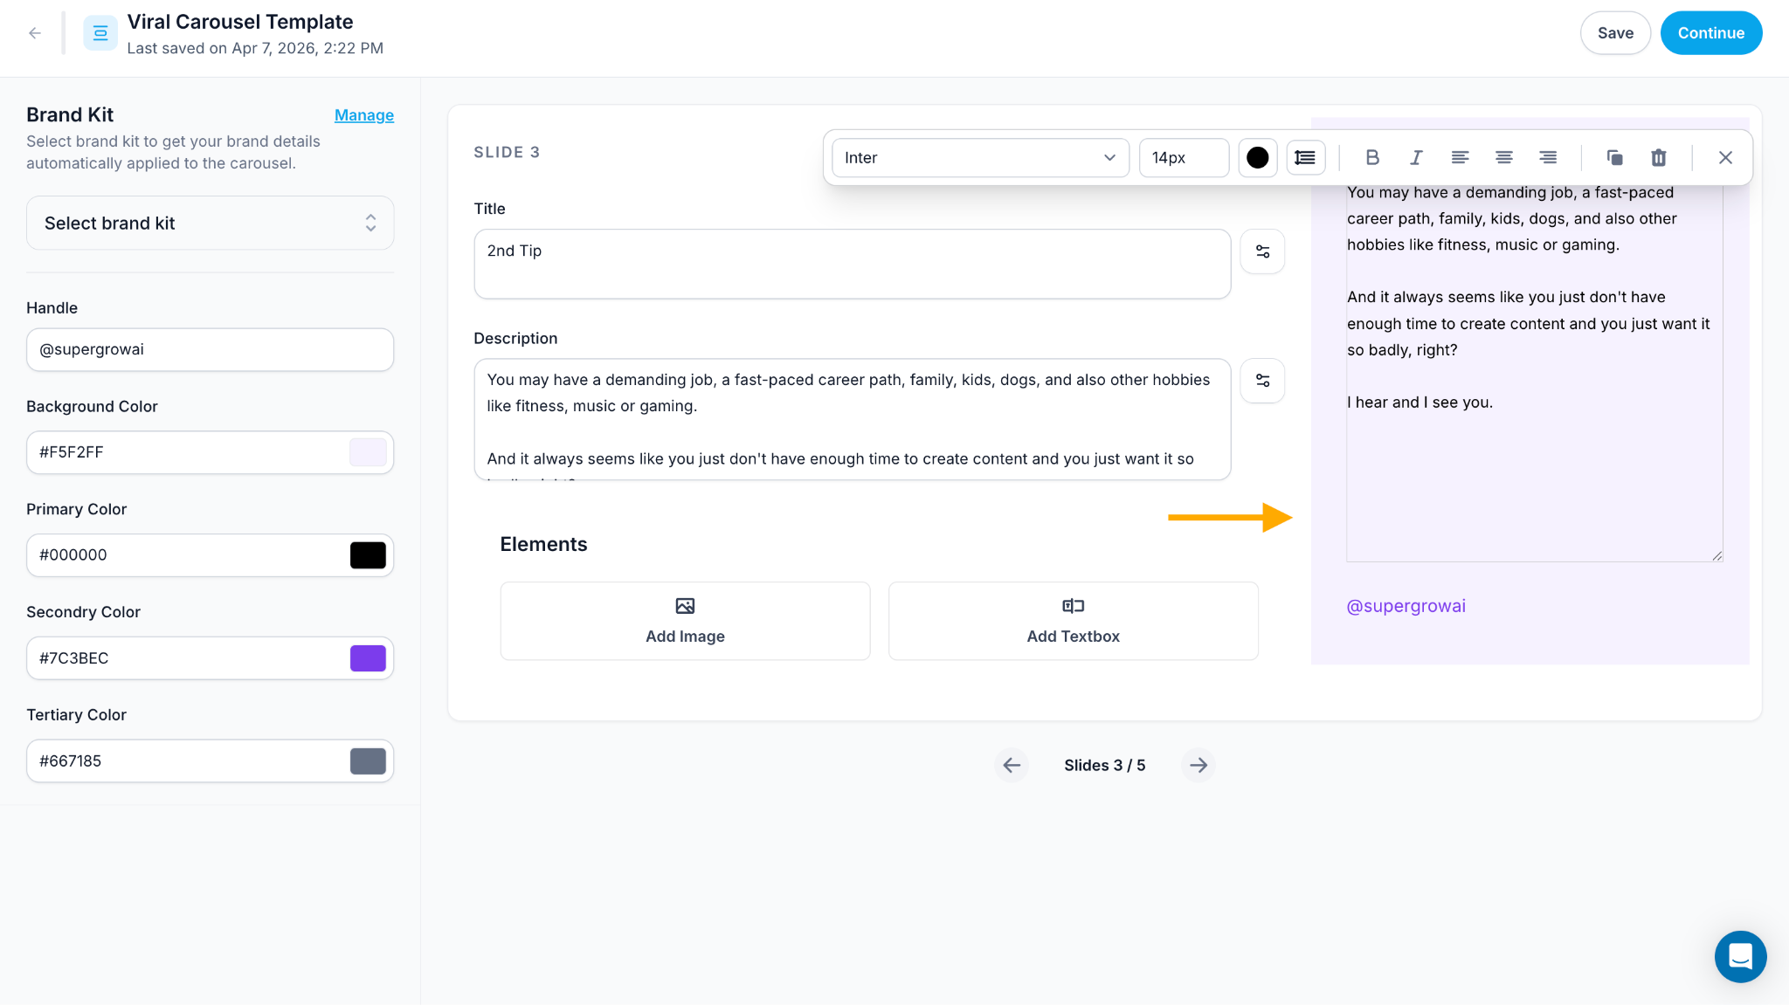Open settings for the Title field
Screen dimensions: 1789x1005
click(x=1262, y=251)
